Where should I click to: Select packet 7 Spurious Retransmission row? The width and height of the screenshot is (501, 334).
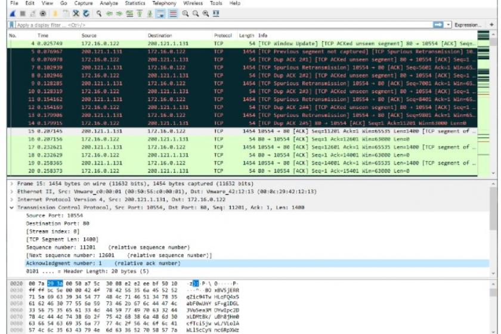(242, 67)
